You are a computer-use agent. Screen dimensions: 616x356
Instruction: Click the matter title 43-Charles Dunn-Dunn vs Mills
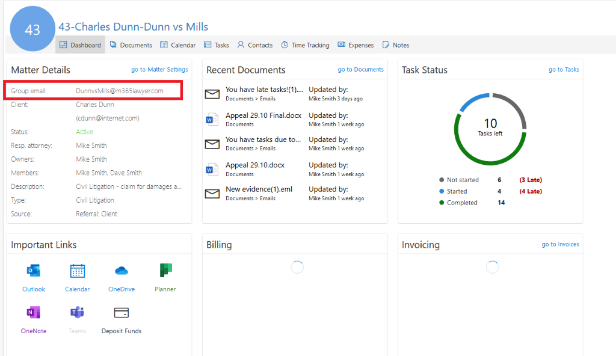[x=133, y=27]
